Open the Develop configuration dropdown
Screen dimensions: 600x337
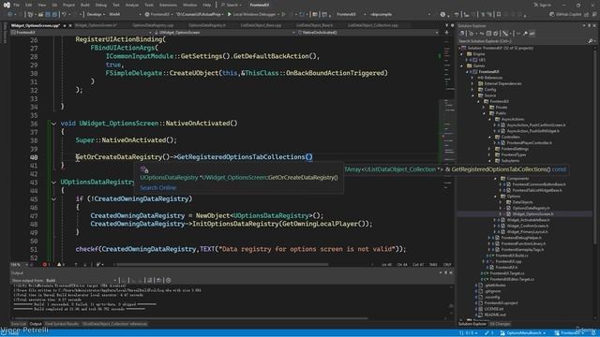pos(96,14)
